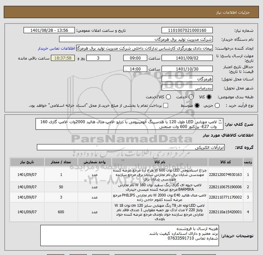Click the جزئیات اطلاعات نیاز header title
The image size is (263, 255).
coord(233,12)
